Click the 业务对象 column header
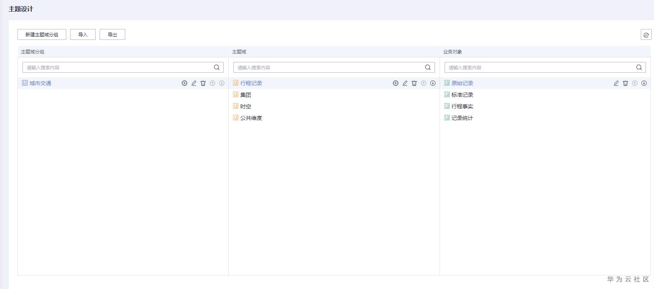This screenshot has width=654, height=289. 453,52
